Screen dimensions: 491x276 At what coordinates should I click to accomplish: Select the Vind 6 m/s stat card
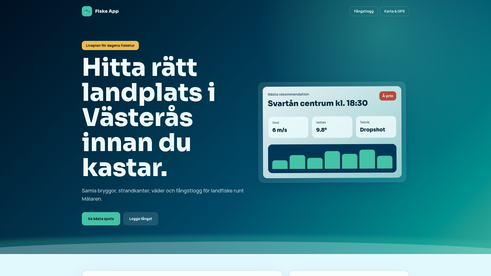tap(288, 127)
